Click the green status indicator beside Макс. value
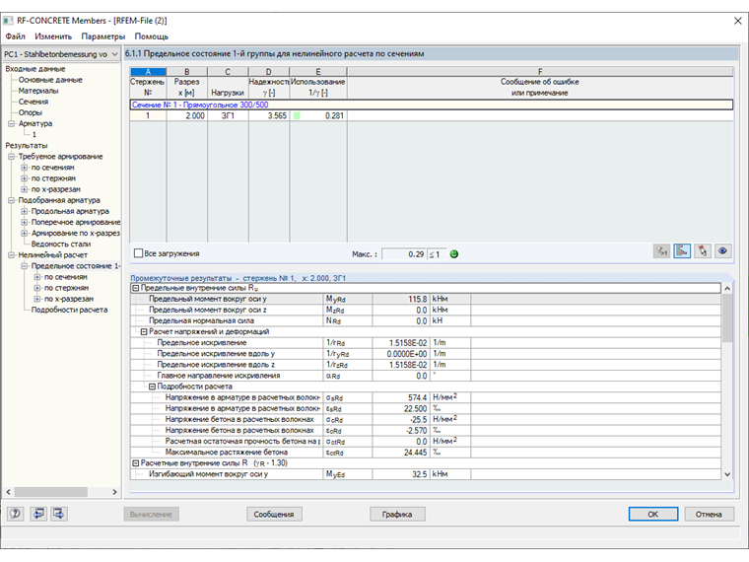 coord(454,254)
